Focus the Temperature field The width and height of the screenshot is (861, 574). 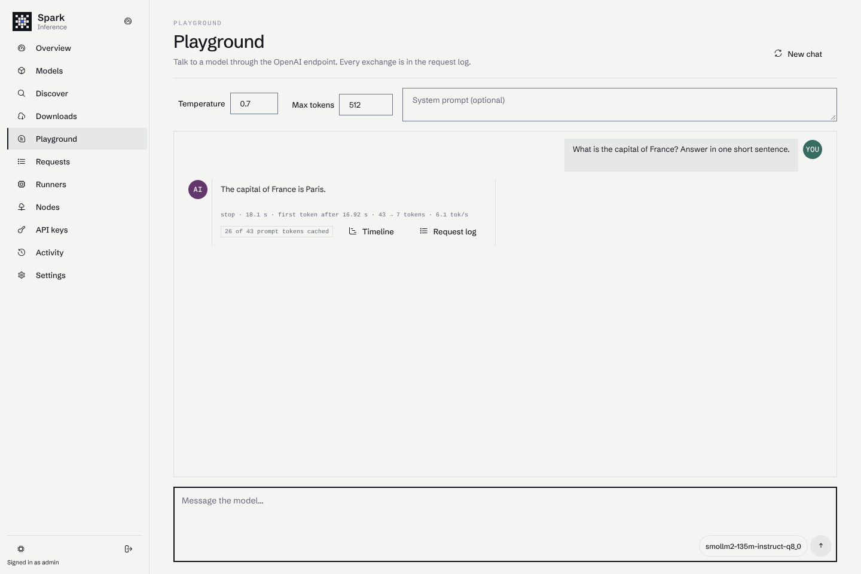[x=254, y=103]
